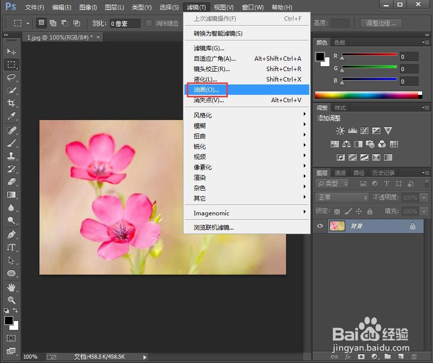Click Create new layer icon

click(x=400, y=357)
